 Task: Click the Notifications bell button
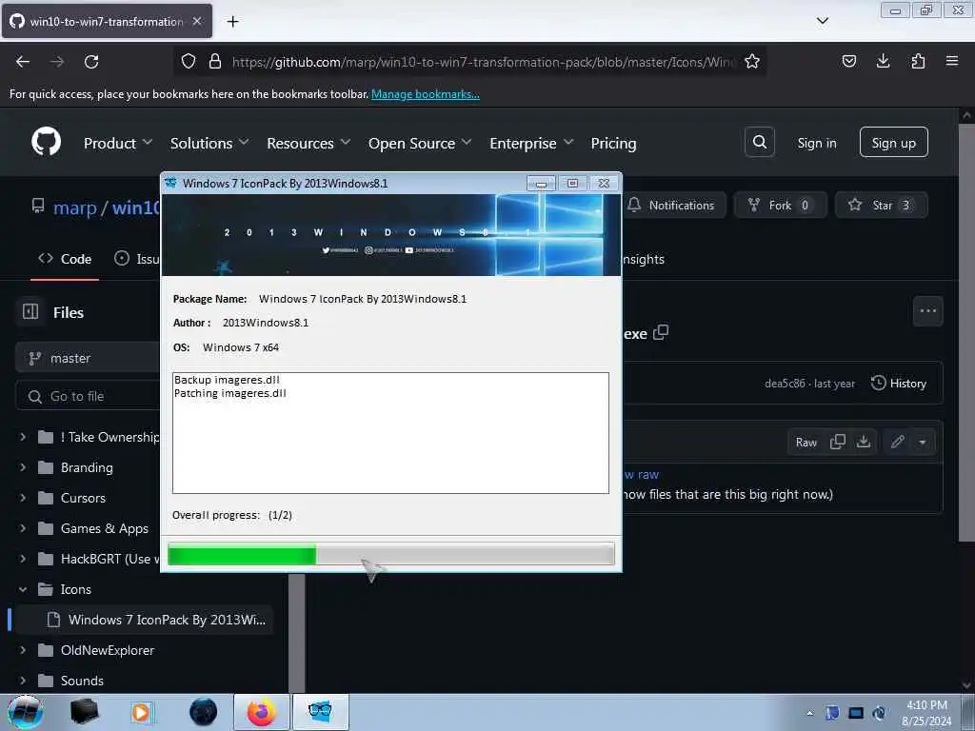(673, 206)
